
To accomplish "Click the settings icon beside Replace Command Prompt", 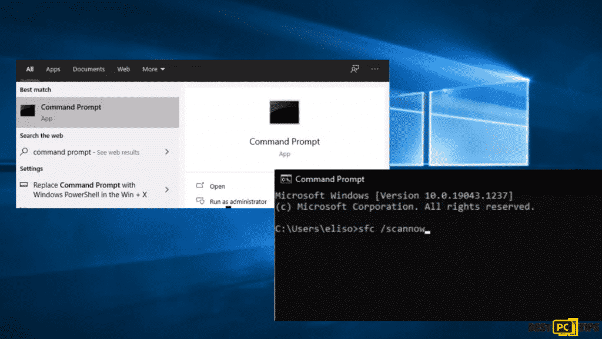I will 24,185.
